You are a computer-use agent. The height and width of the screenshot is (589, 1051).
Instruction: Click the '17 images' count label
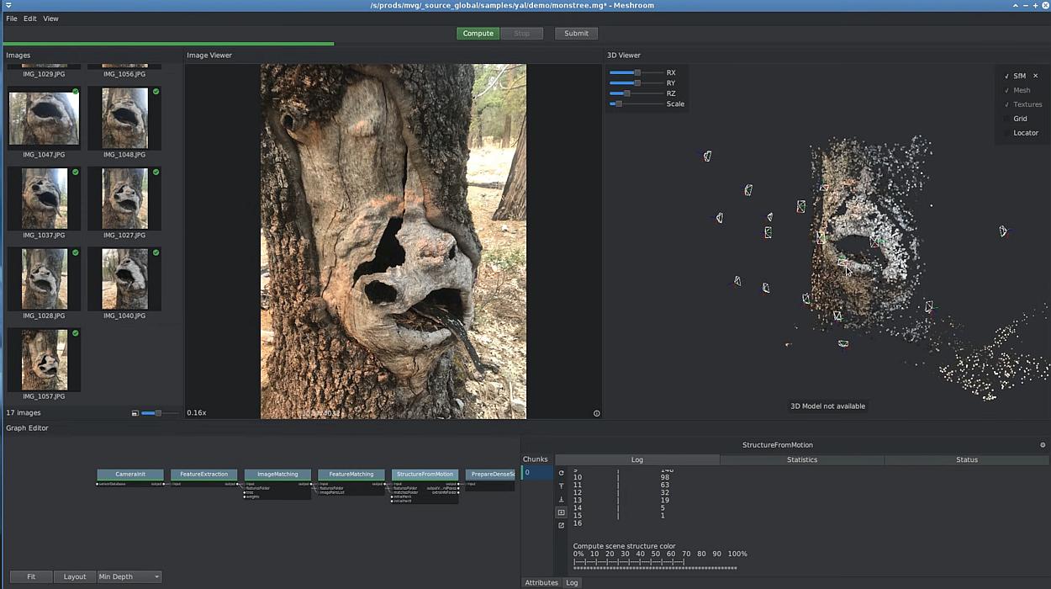tap(24, 413)
